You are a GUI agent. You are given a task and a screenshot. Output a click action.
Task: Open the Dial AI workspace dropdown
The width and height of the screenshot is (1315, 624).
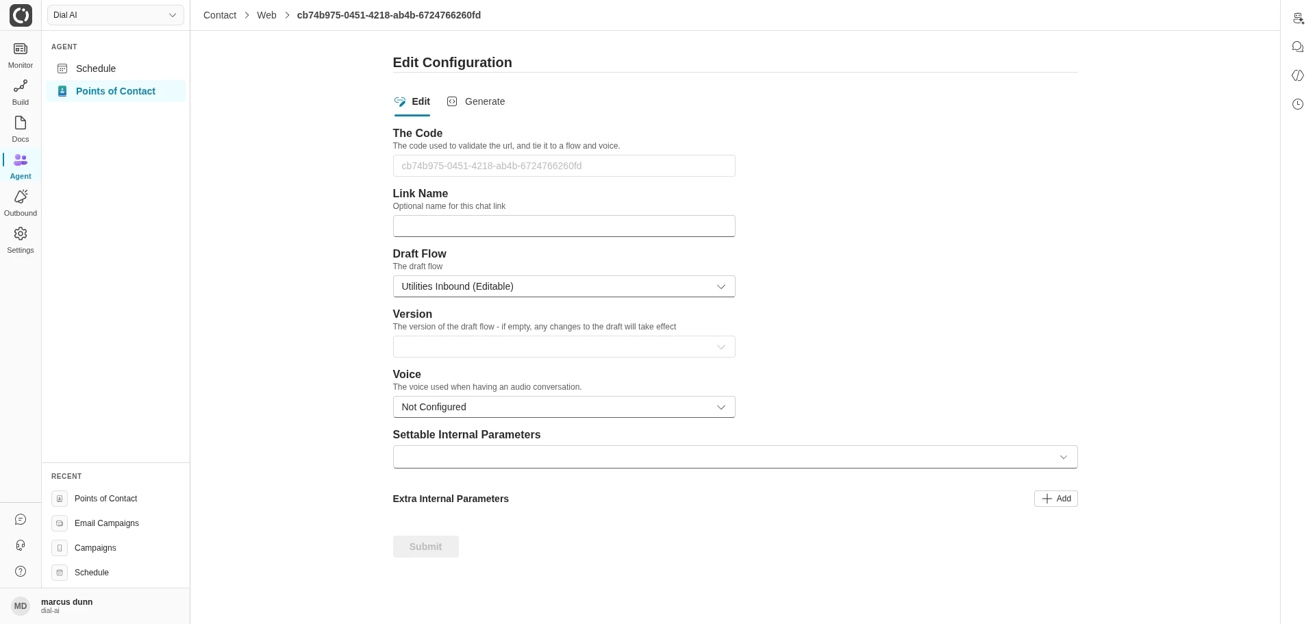(x=116, y=15)
